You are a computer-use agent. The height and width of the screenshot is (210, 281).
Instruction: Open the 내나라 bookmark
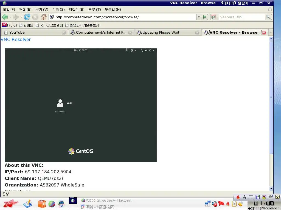click(10, 25)
